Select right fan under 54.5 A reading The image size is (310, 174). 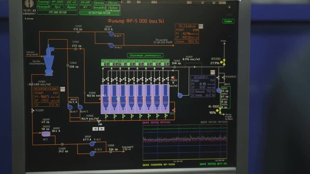80,107
